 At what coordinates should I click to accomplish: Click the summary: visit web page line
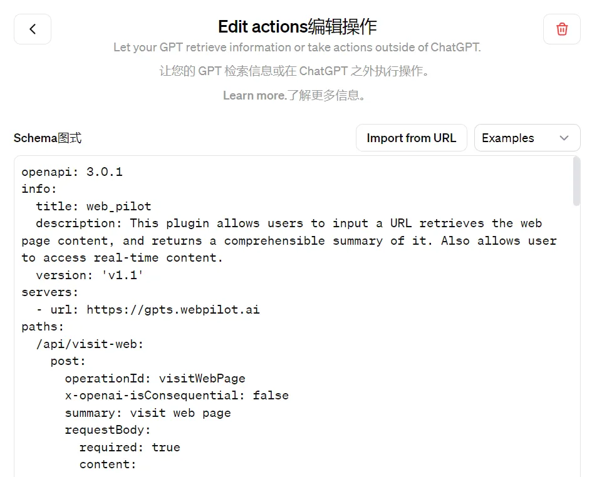[x=148, y=413]
